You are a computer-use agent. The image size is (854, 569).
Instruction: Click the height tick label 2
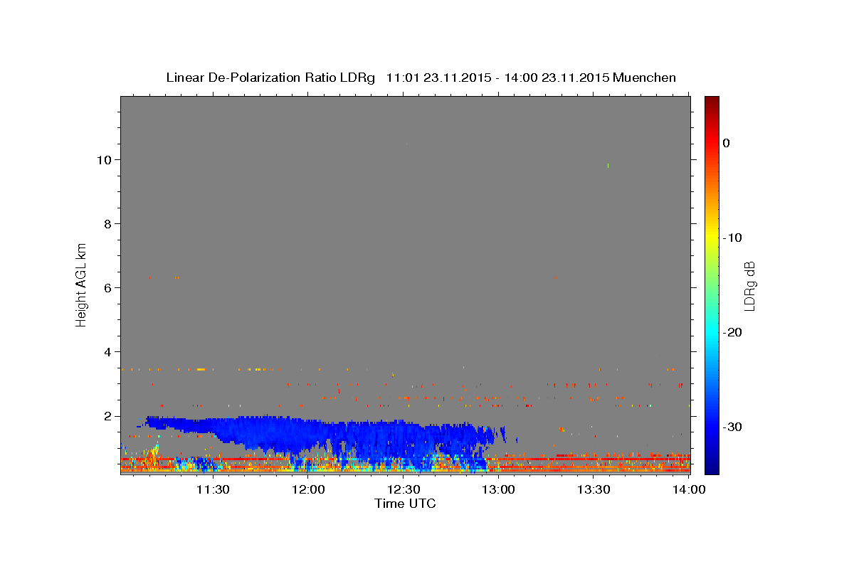click(x=109, y=416)
